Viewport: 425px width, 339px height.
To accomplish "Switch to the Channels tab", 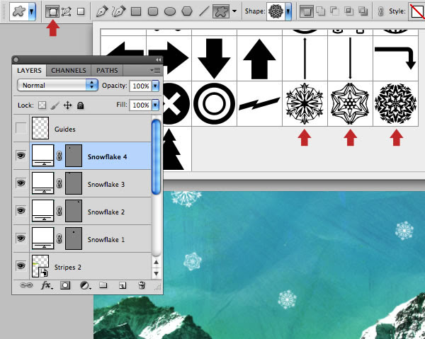I will pyautogui.click(x=69, y=70).
